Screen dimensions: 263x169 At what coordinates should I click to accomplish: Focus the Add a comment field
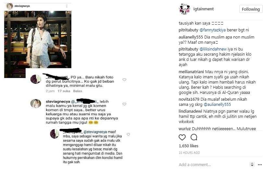pos(213,165)
